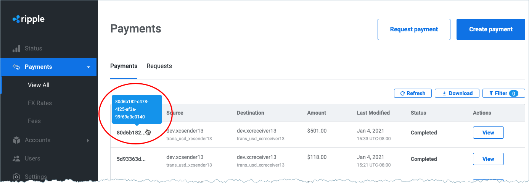The height and width of the screenshot is (183, 529).
Task: Open the Settings label in sidebar
Action: (36, 177)
